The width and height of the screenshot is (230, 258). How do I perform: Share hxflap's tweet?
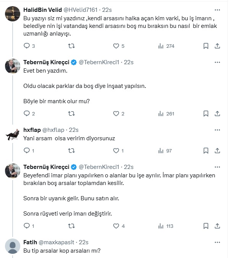point(217,151)
